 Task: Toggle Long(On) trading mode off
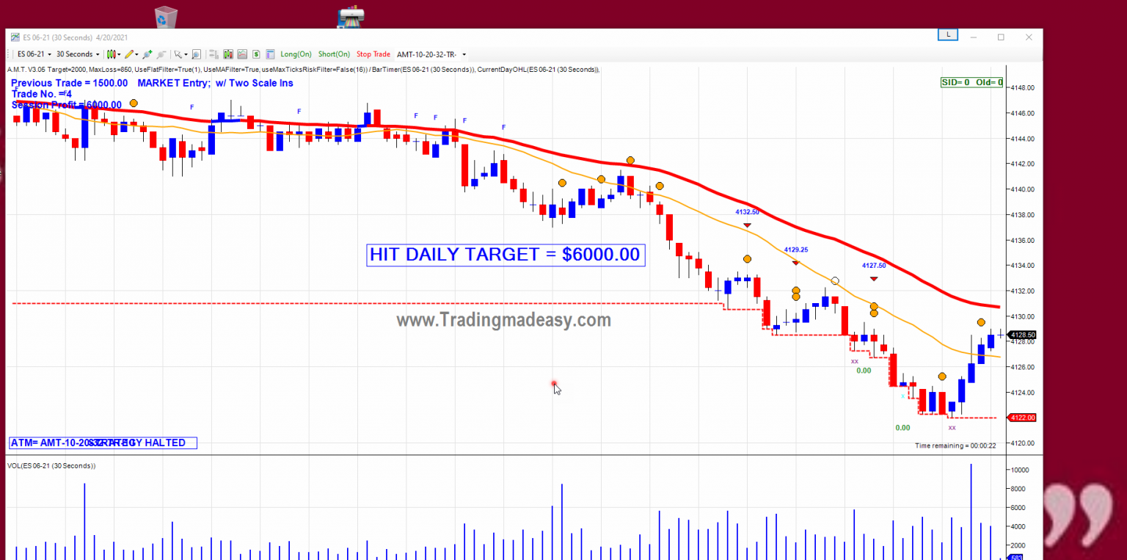click(x=295, y=54)
